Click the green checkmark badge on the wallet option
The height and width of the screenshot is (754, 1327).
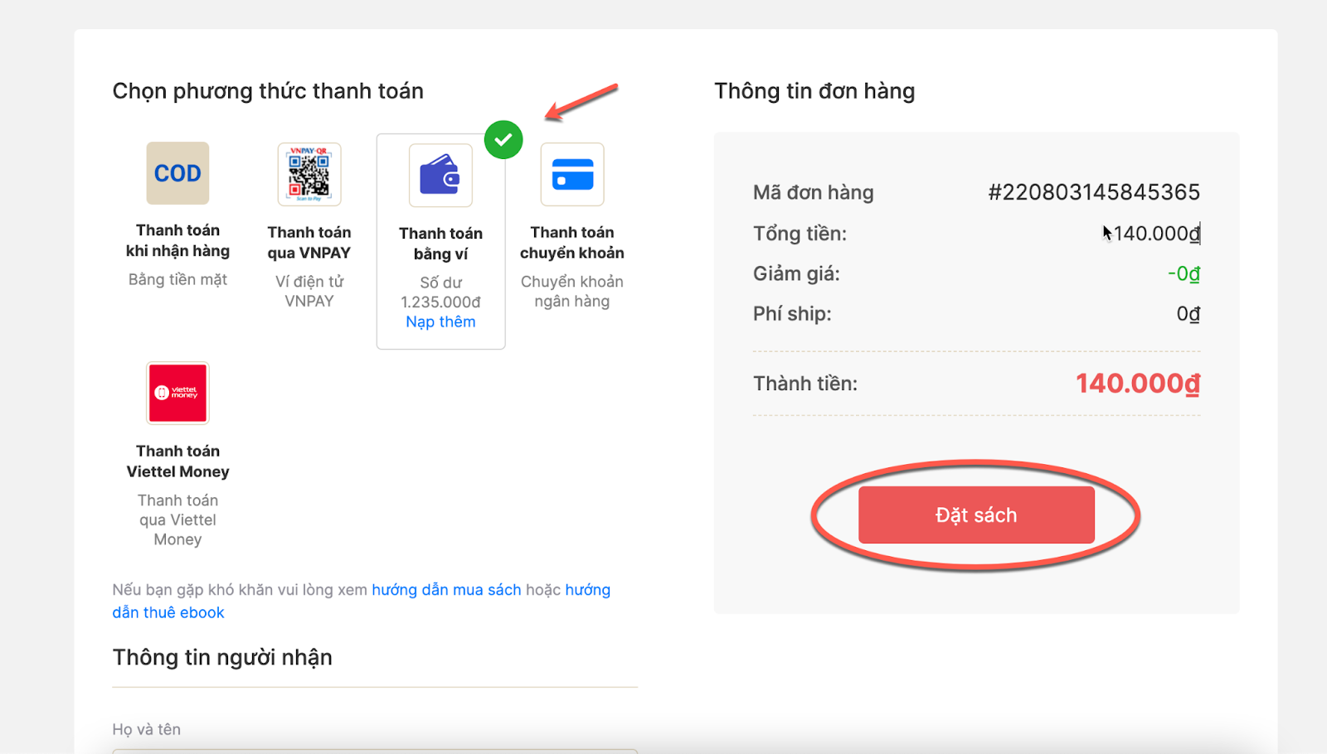tap(503, 139)
